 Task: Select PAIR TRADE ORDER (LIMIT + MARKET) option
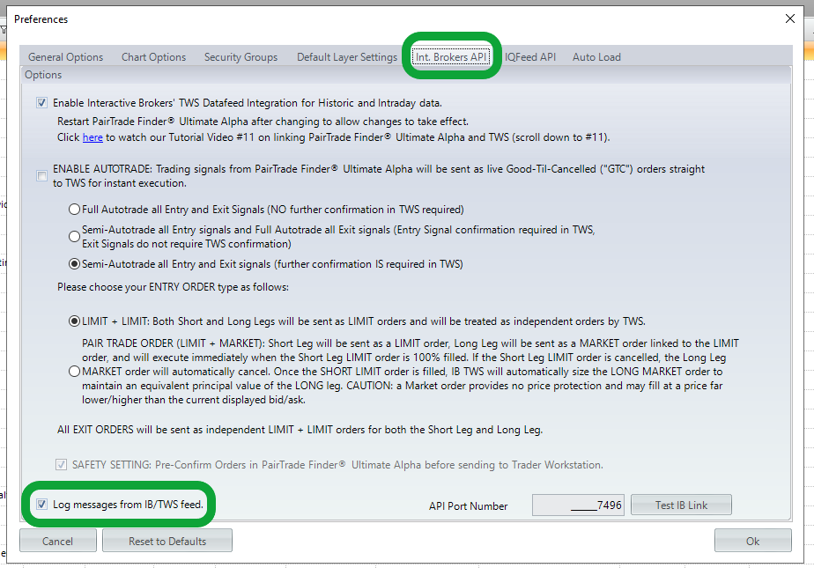74,372
